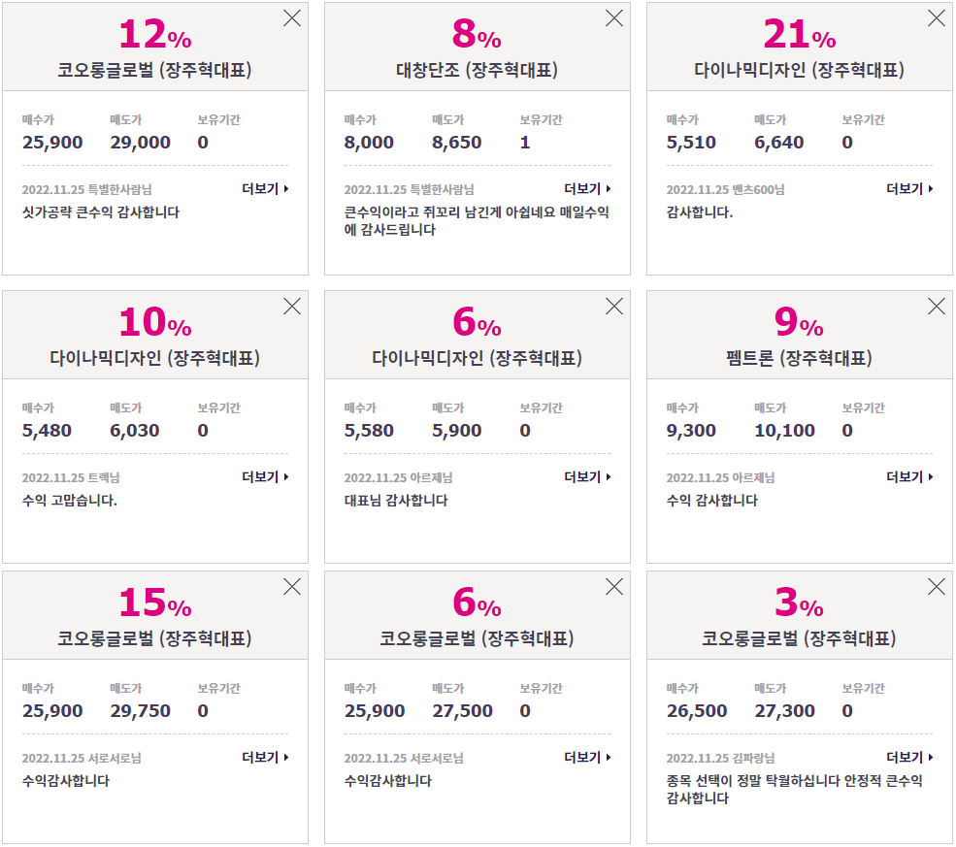Screen dimensions: 956x847
Task: Expand 더보기 on the 벤츠600님 review
Action: point(909,189)
